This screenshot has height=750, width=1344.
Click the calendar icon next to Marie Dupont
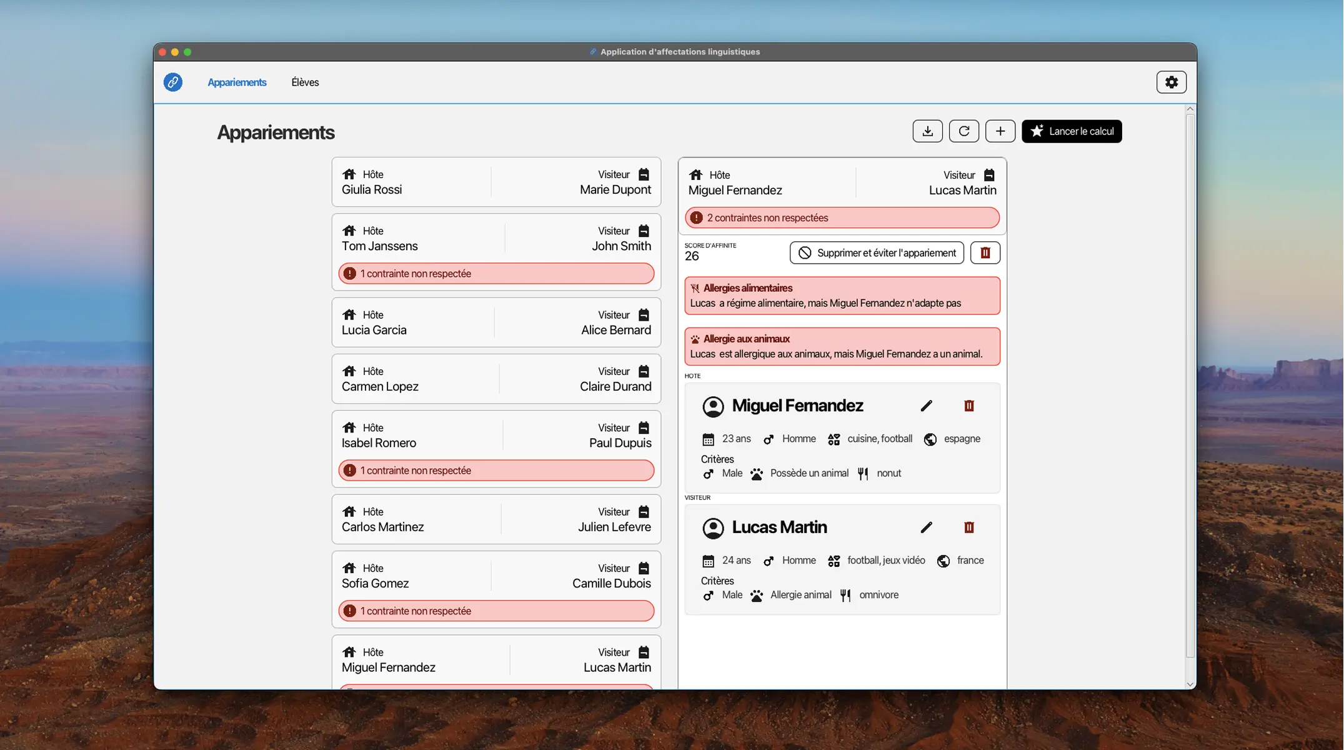tap(644, 174)
